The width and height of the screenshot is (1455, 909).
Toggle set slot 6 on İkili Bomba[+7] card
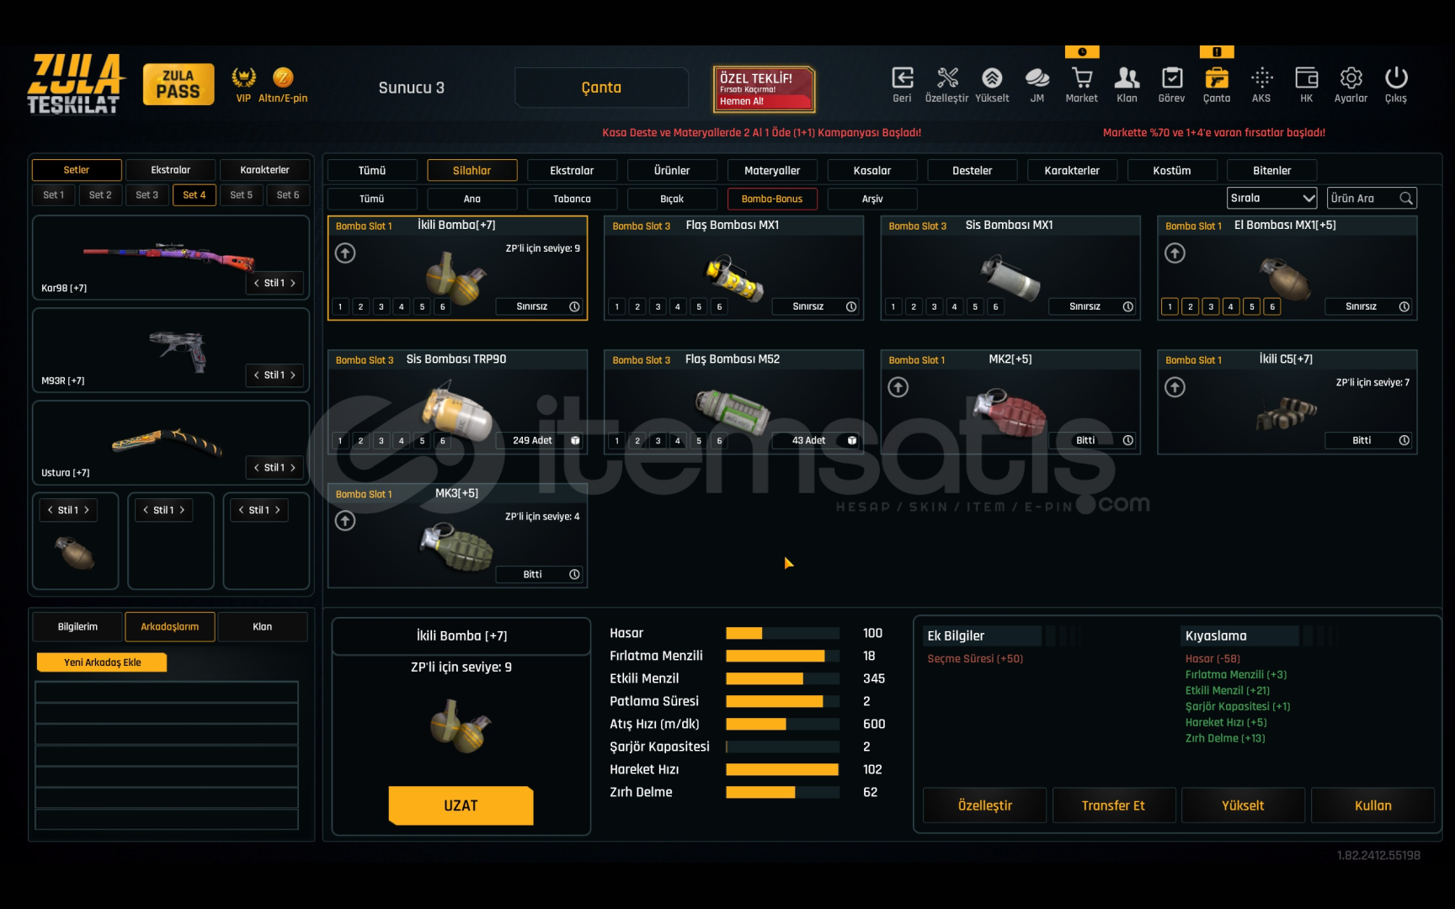click(x=443, y=306)
